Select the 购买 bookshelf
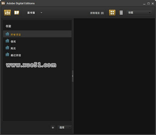Screen dimensions: 156x135 tap(37, 48)
